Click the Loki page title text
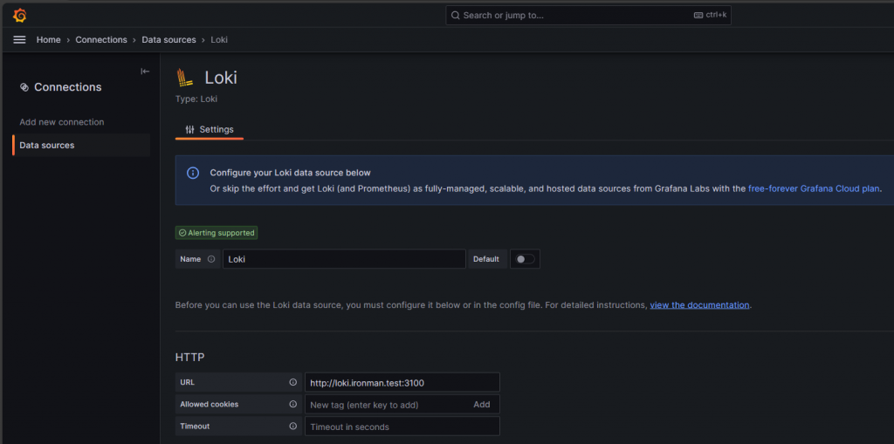The width and height of the screenshot is (894, 444). 221,78
